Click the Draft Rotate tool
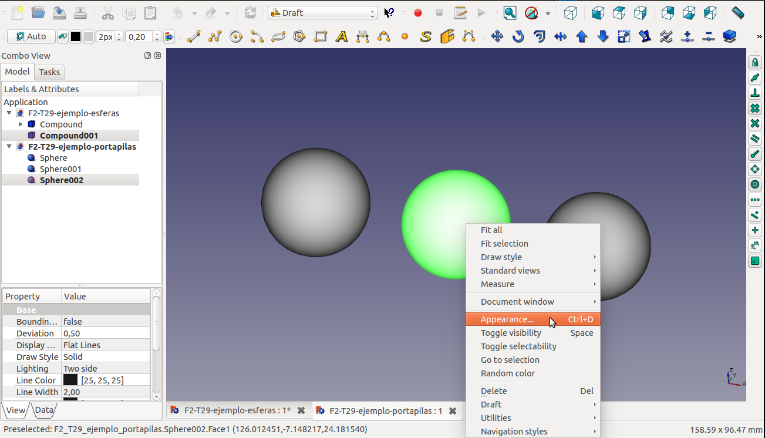This screenshot has width=765, height=438. (518, 37)
